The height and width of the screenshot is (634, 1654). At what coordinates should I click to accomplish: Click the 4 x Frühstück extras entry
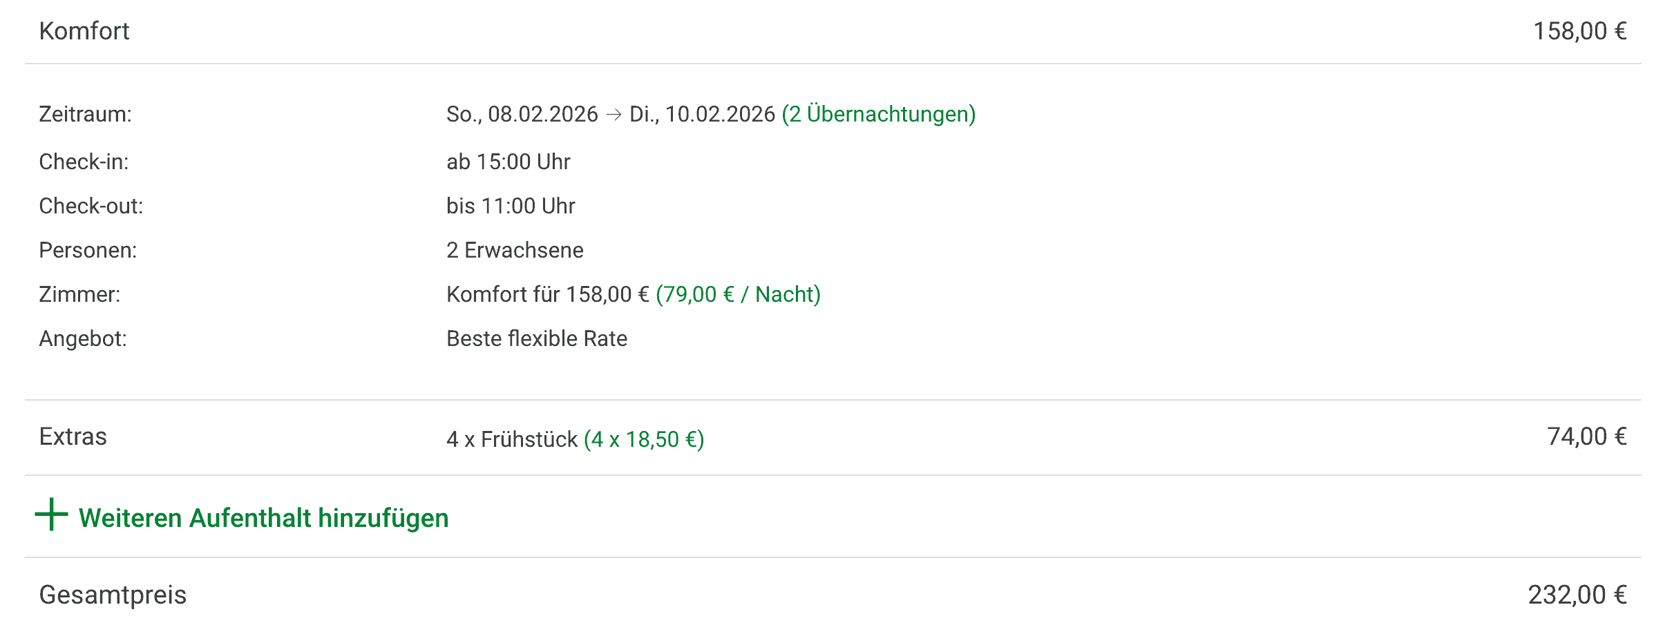tap(511, 439)
